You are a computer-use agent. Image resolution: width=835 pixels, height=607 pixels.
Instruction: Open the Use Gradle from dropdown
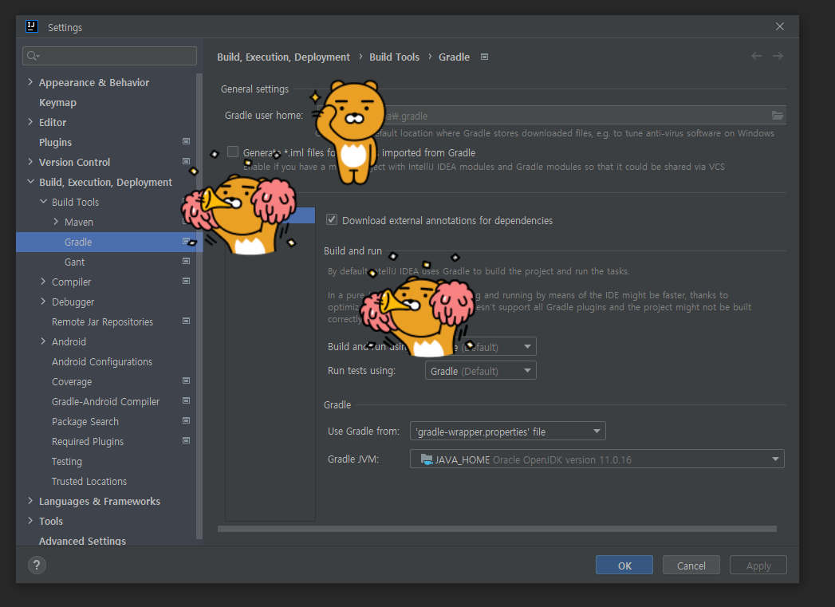pos(507,432)
